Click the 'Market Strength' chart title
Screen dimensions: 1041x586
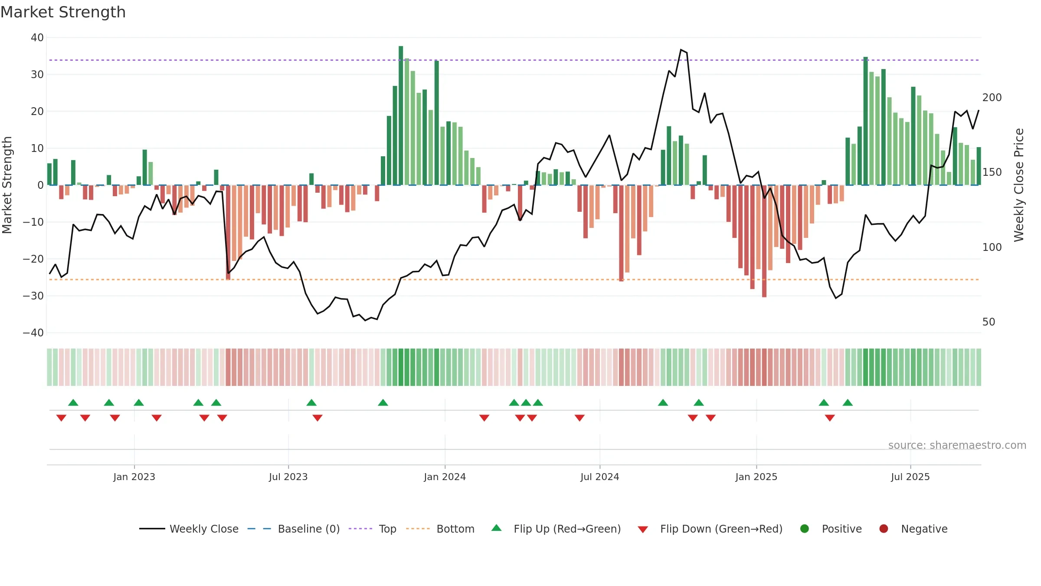click(x=63, y=12)
